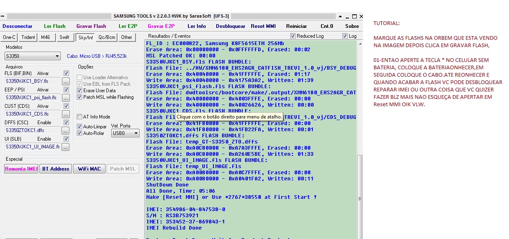
Task: Click the S3350VJKC1_UI_IMAGE.fls file field
Action: (x=32, y=147)
